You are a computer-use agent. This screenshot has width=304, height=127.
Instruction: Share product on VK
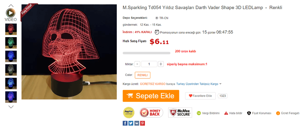pyautogui.click(x=136, y=123)
